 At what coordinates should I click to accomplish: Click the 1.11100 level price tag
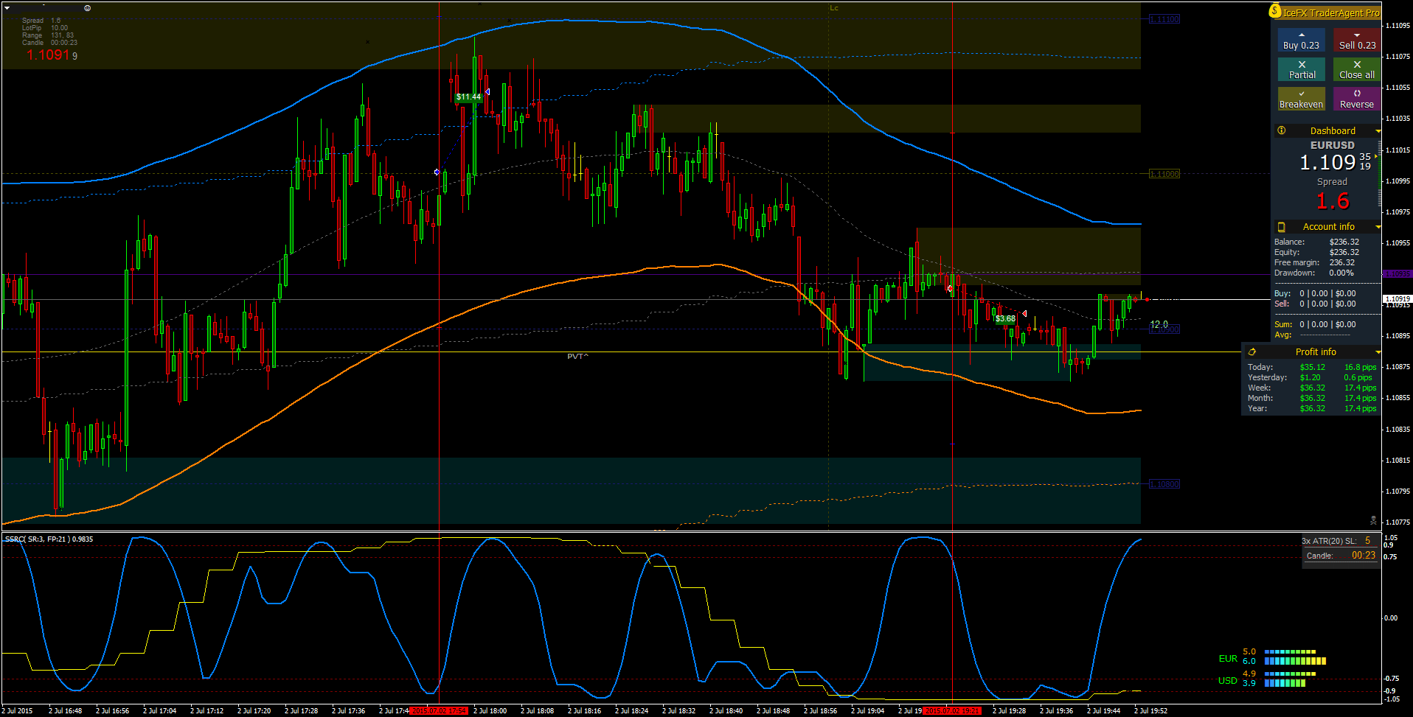pyautogui.click(x=1164, y=19)
